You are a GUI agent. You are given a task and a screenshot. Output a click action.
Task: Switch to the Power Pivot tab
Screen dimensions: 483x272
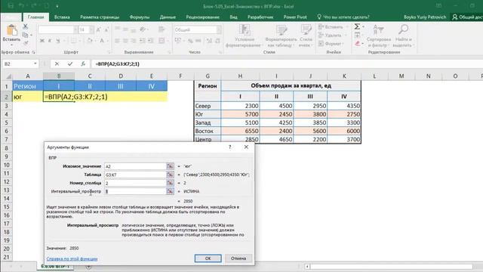click(295, 17)
